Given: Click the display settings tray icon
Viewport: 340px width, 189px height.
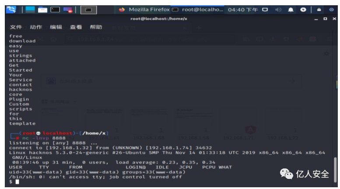Looking at the screenshot, I should (x=265, y=10).
